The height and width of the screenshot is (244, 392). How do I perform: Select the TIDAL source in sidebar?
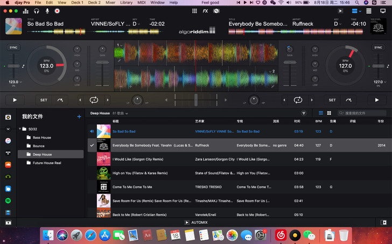pyautogui.click(x=8, y=153)
